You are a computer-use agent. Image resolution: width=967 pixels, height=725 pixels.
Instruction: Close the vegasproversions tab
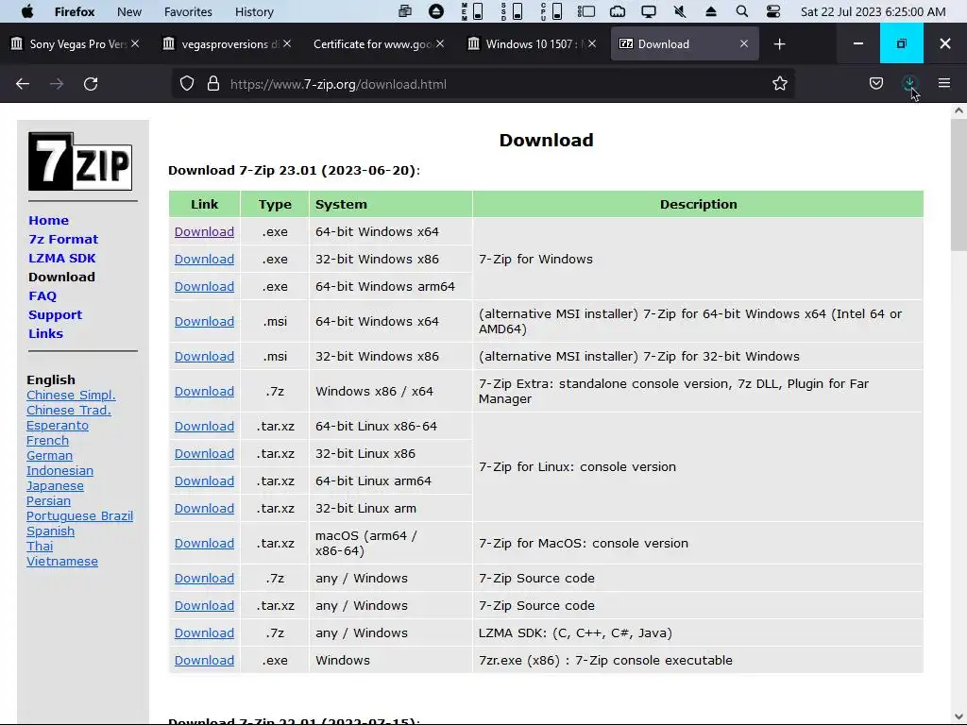287,43
